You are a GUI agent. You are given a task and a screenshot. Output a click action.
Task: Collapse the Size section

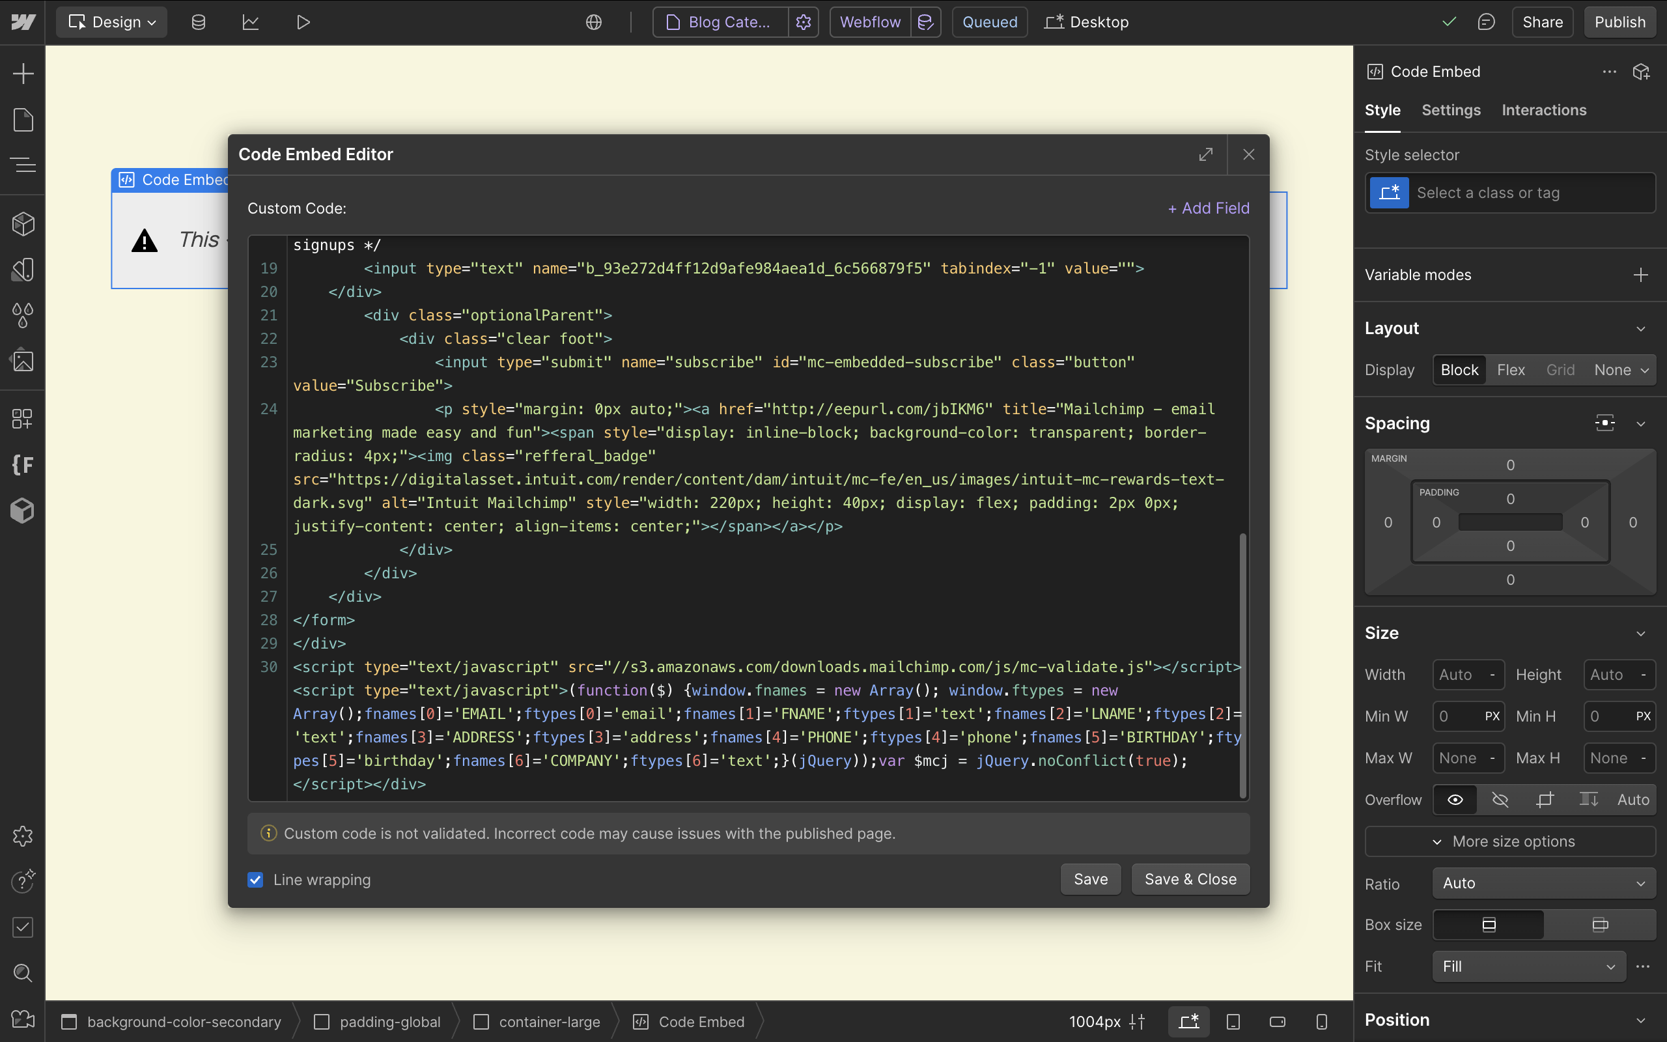[x=1641, y=633]
